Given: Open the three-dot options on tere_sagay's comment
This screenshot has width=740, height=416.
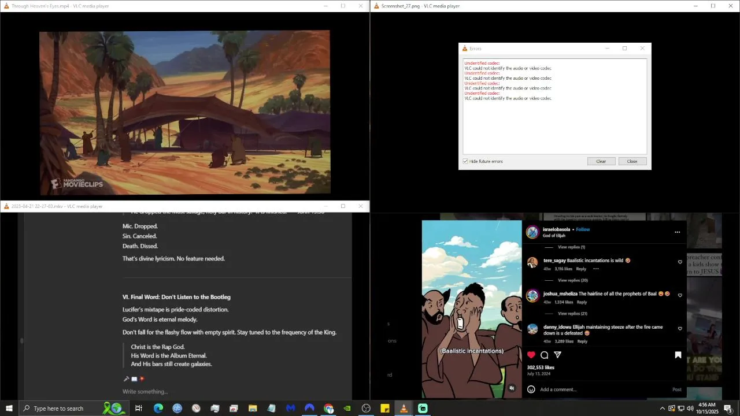Looking at the screenshot, I should 595,269.
